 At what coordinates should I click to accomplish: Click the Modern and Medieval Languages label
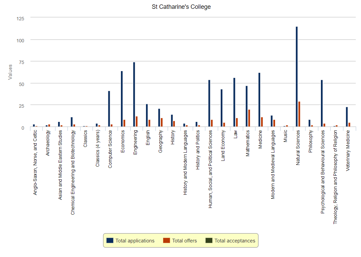273,165
